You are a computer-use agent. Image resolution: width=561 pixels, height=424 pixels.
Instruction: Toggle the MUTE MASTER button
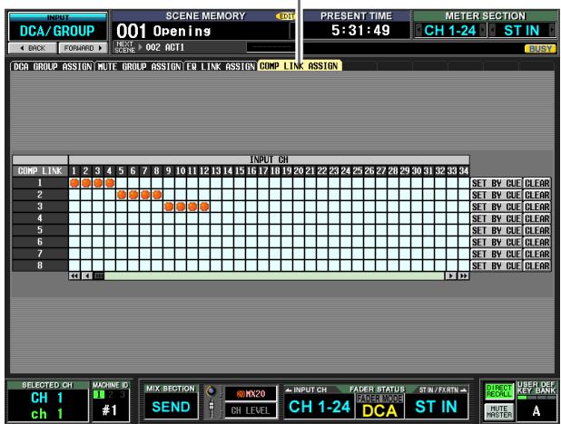coord(499,412)
